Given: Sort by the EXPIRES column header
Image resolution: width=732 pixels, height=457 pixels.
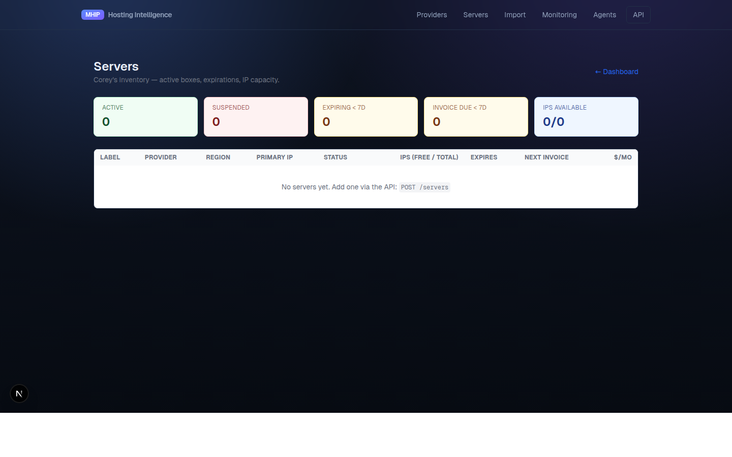Looking at the screenshot, I should click(x=483, y=157).
